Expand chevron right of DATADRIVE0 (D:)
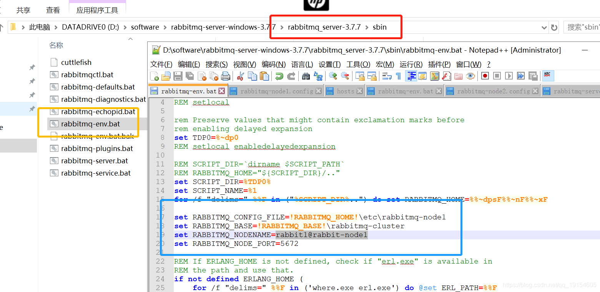Viewport: 600px width, 292px height. pos(125,27)
